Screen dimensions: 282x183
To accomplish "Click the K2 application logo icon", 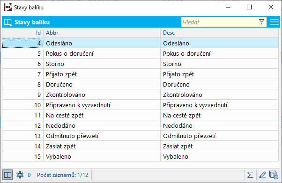I will [8, 7].
